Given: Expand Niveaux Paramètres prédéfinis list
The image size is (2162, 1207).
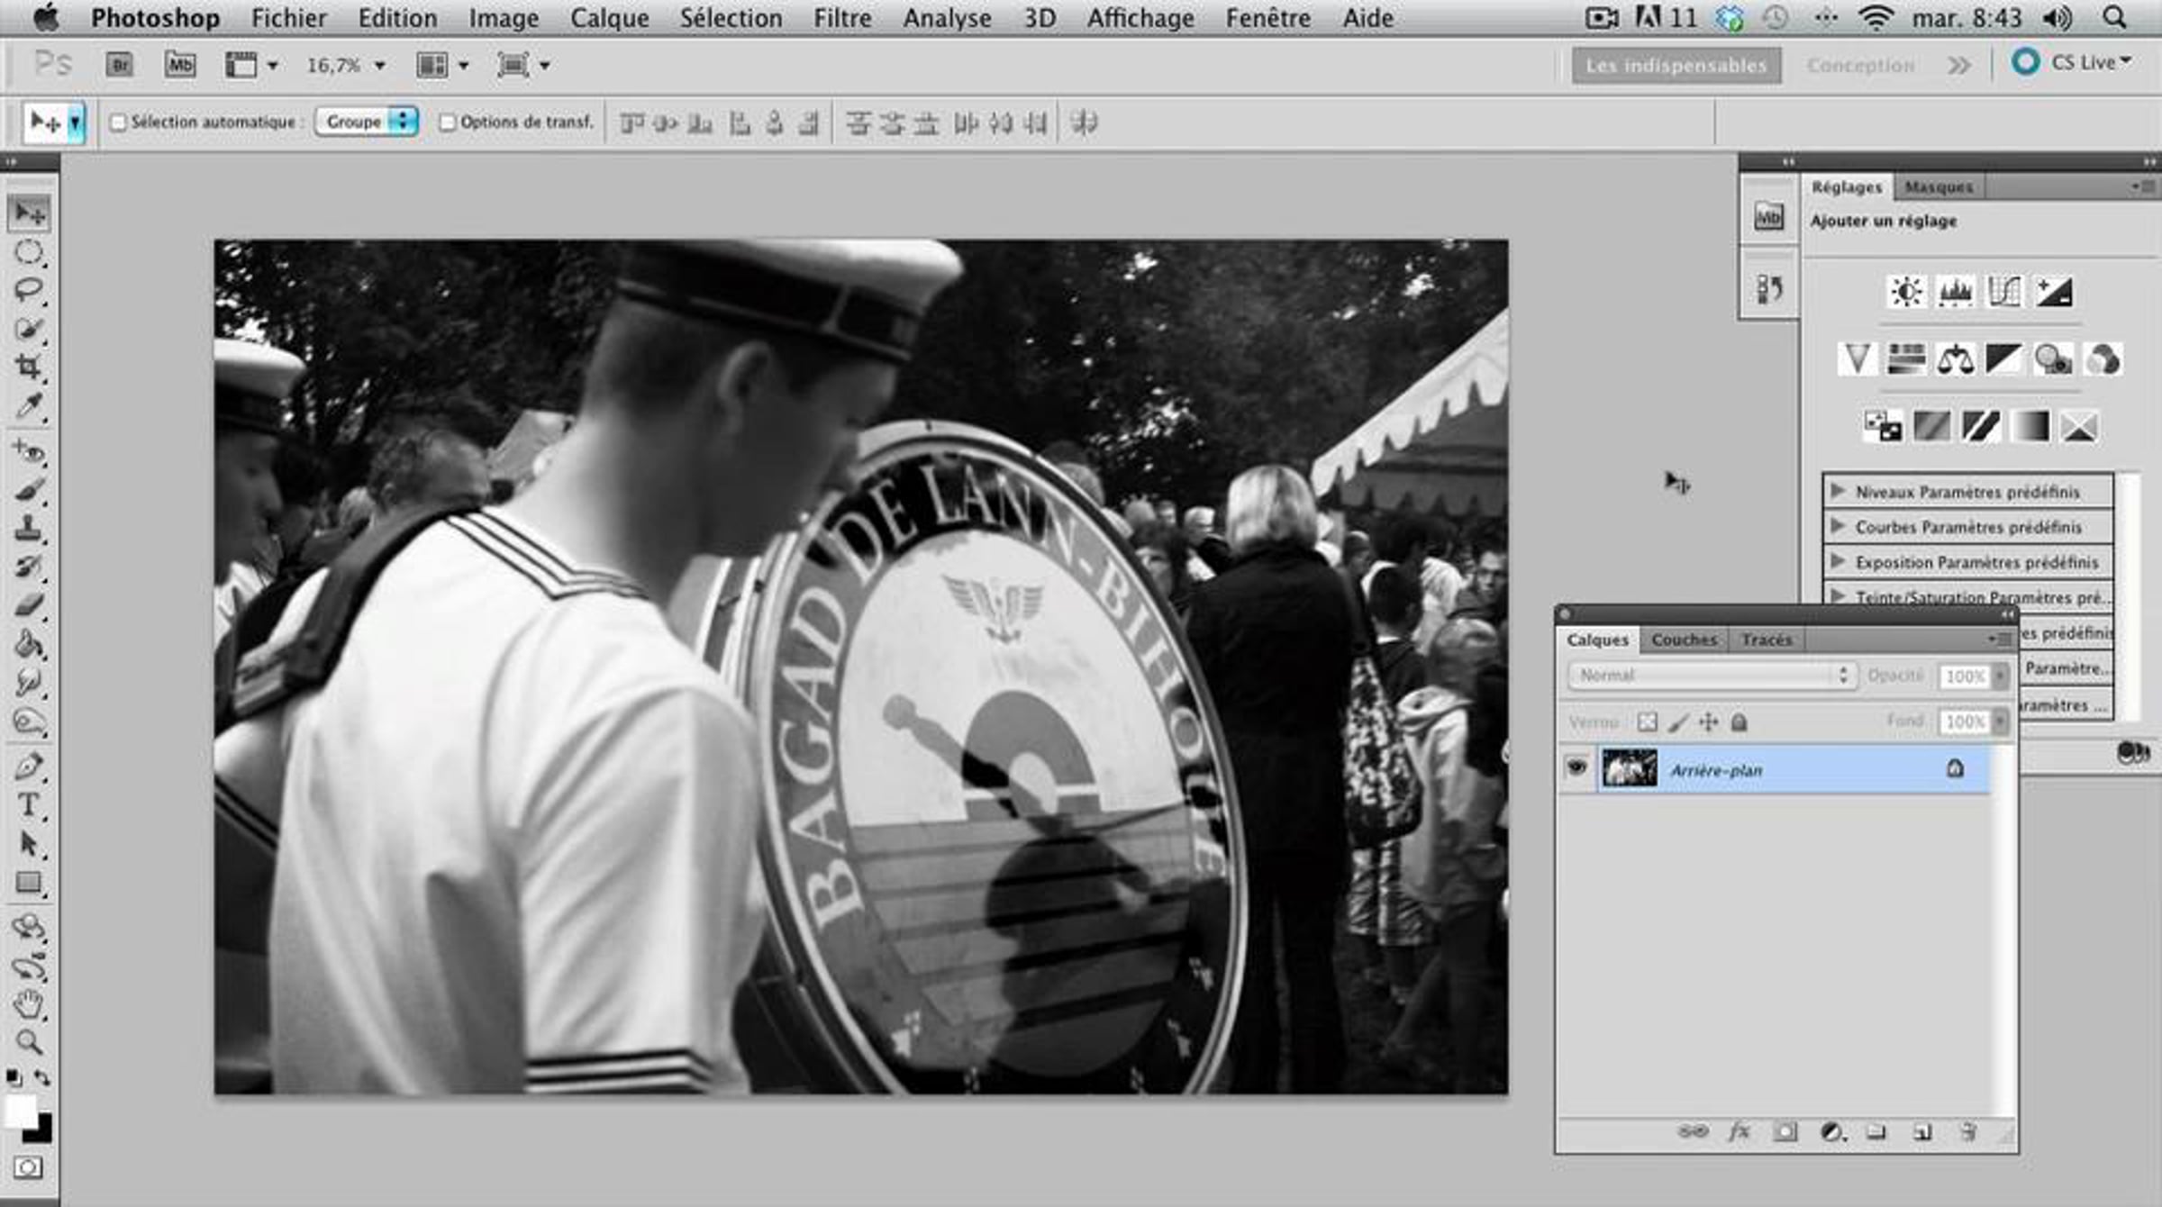Looking at the screenshot, I should [1839, 492].
